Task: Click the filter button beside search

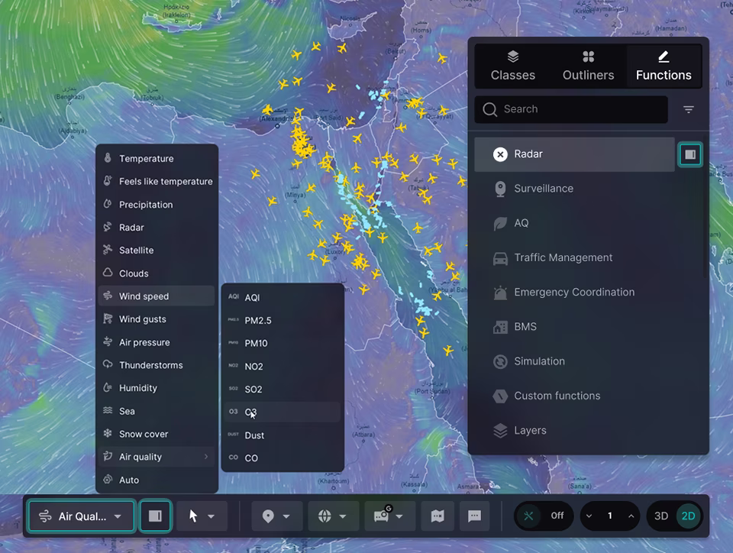Action: click(688, 109)
